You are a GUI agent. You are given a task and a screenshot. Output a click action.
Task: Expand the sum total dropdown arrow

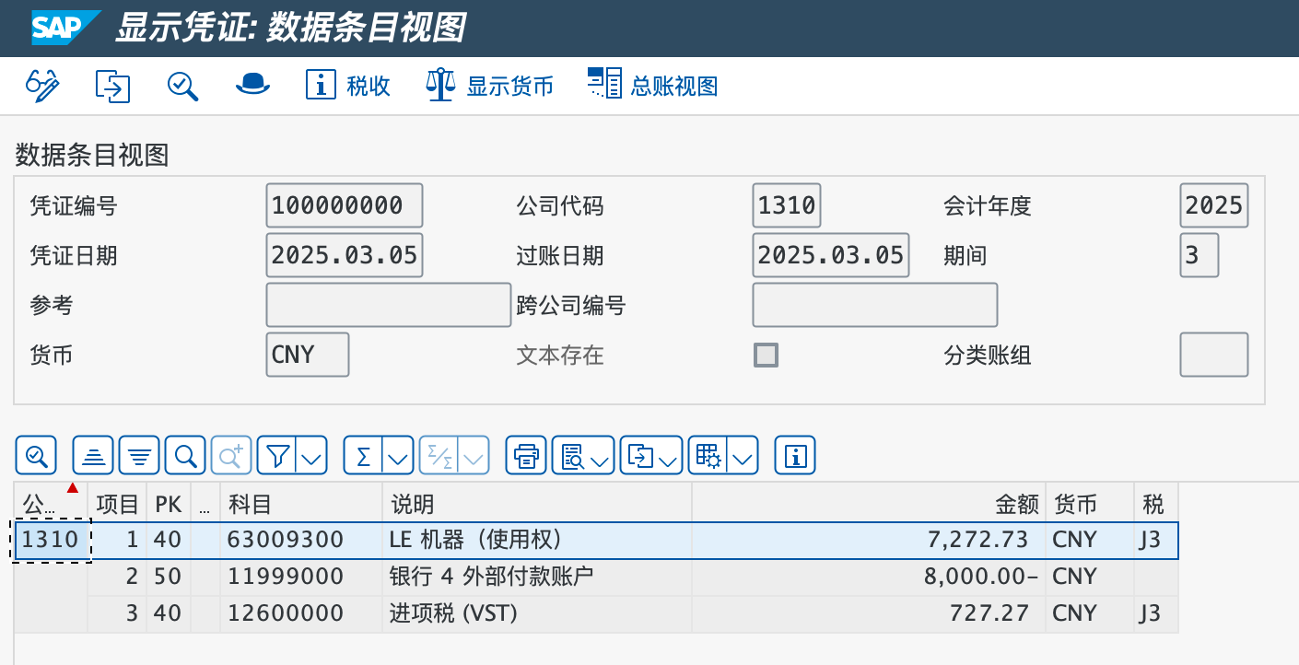click(x=399, y=456)
